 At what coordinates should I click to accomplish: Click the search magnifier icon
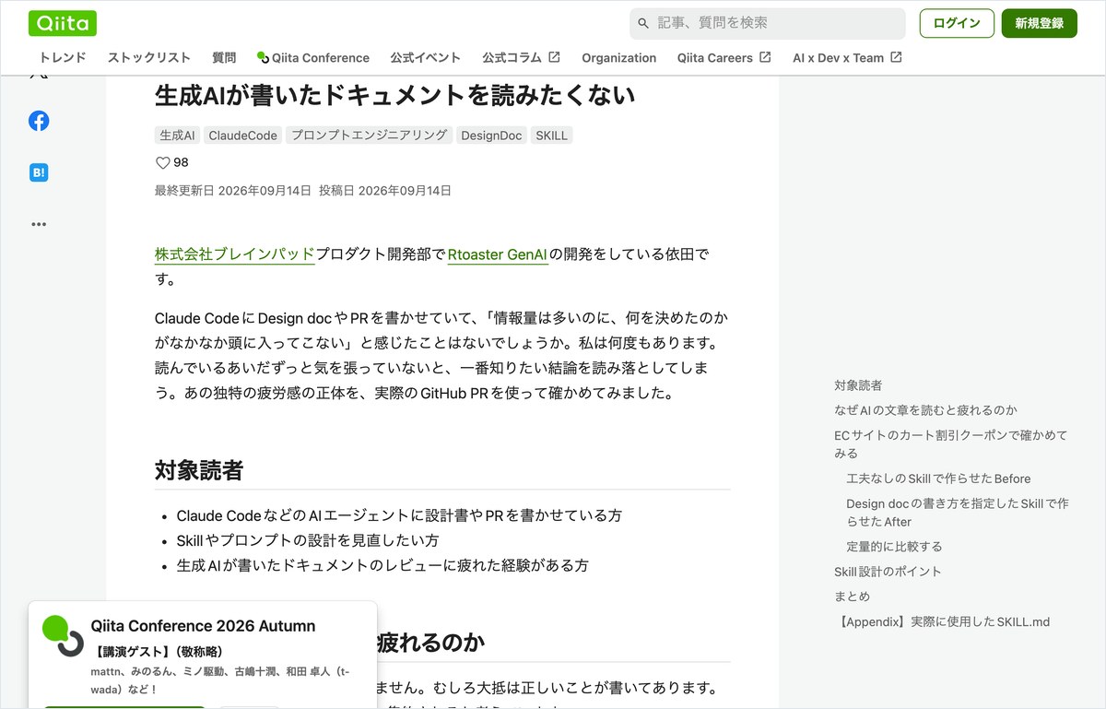(x=643, y=23)
